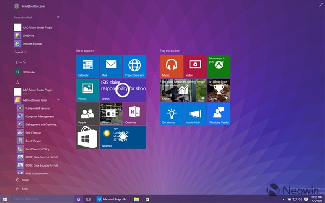Open the News live tile
Image resolution: width=325 pixels, height=203 pixels.
(111, 113)
